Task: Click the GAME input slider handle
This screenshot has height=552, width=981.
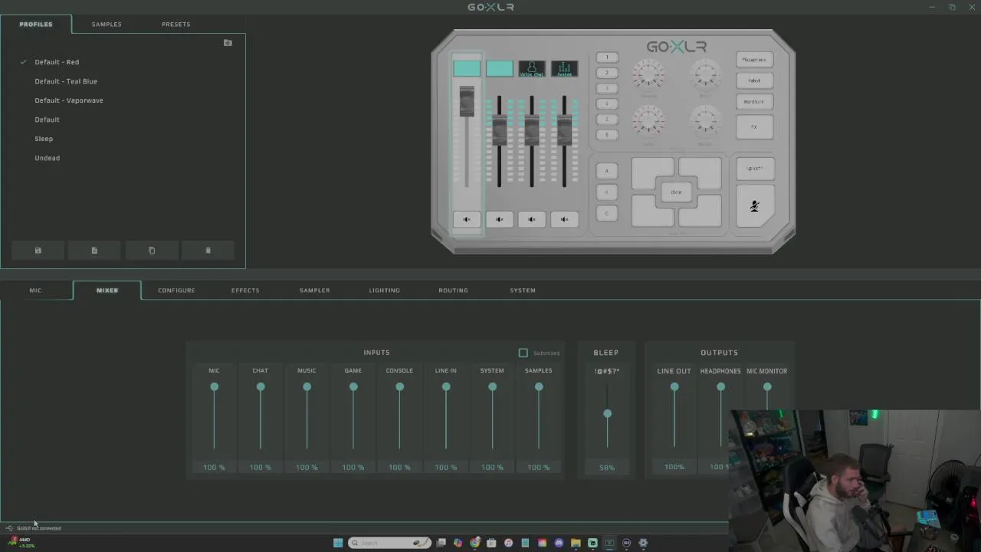Action: [x=353, y=387]
